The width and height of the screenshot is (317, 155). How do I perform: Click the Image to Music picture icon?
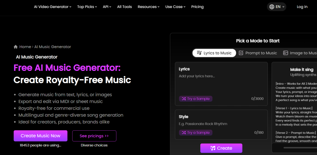pyautogui.click(x=286, y=53)
